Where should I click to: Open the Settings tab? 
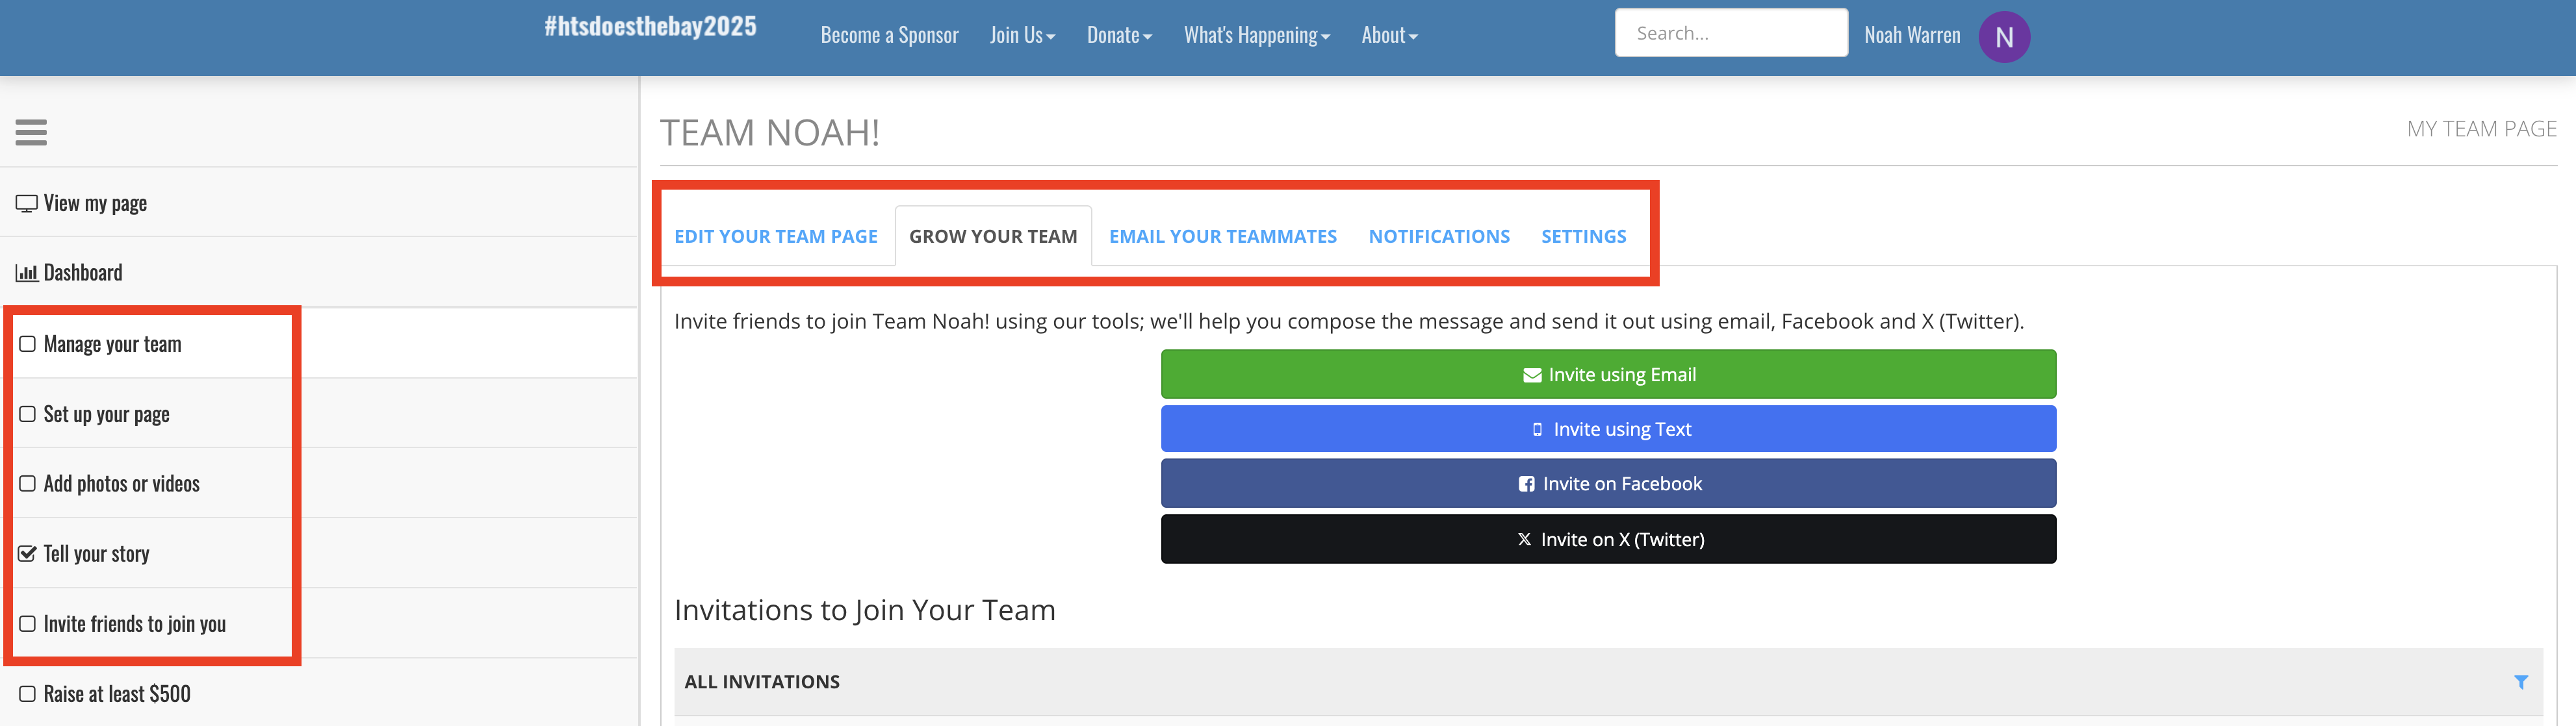(x=1583, y=236)
